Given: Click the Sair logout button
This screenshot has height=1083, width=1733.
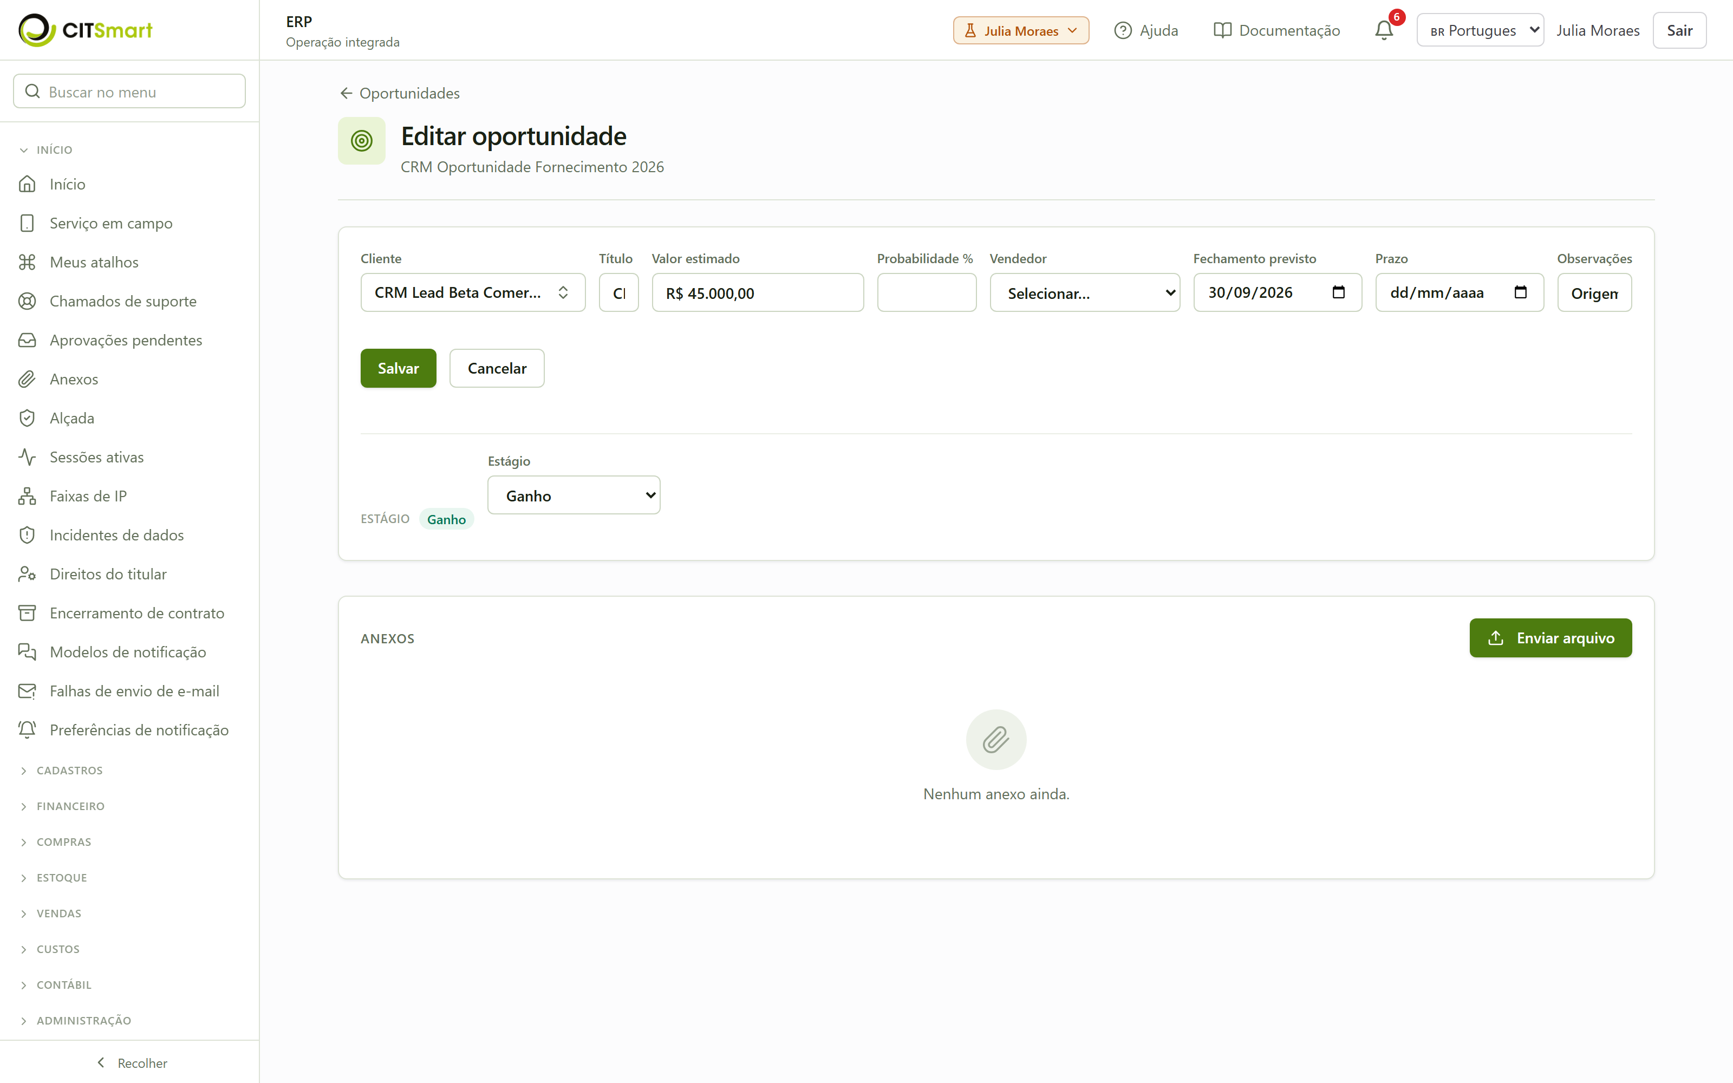Looking at the screenshot, I should [x=1679, y=30].
